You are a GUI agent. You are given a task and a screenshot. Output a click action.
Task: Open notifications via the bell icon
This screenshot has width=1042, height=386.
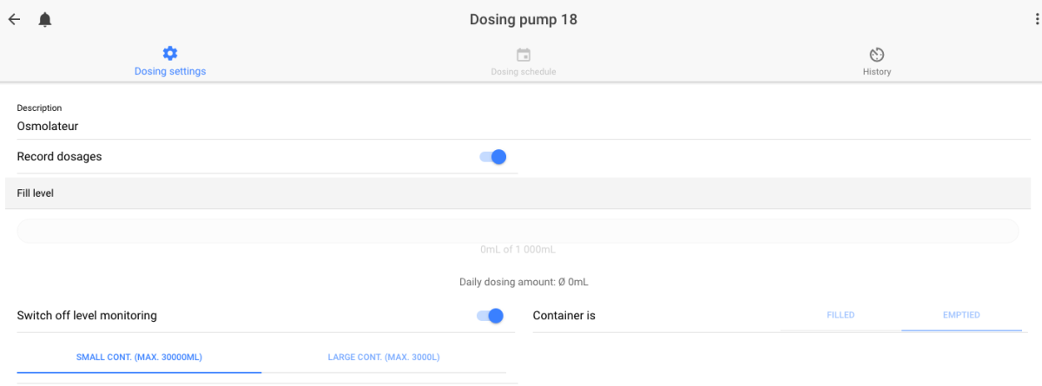(45, 19)
